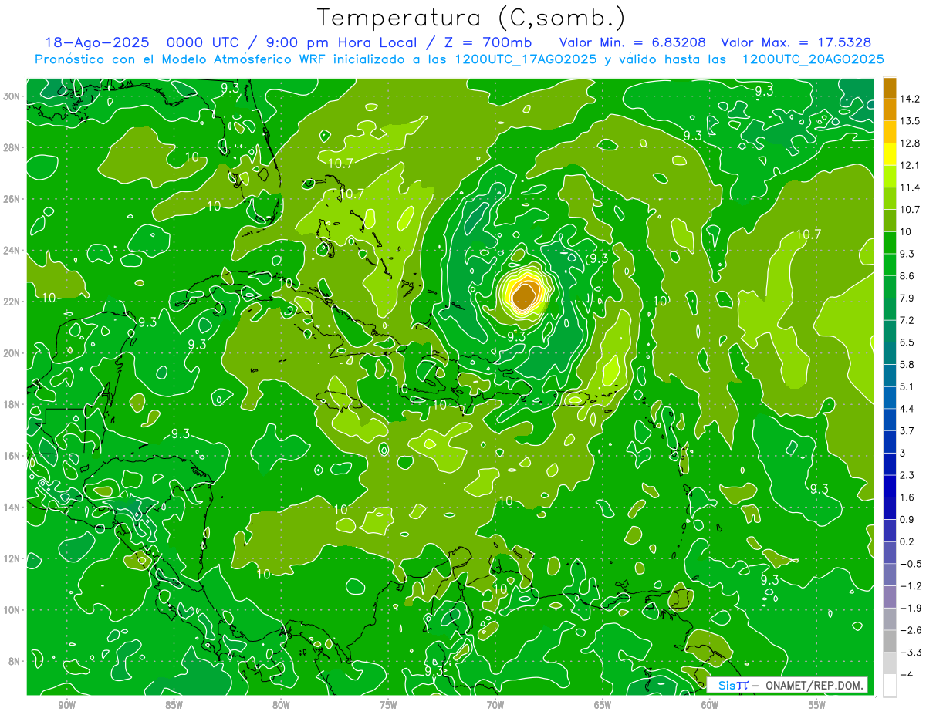Viewport: 926px width, 715px height.
Task: Click the brown swatch above legend value 14.2
Action: click(x=890, y=88)
